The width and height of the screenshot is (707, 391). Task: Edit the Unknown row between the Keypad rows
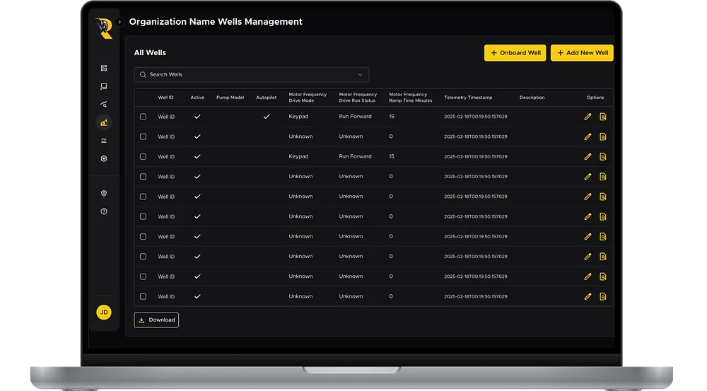(588, 136)
